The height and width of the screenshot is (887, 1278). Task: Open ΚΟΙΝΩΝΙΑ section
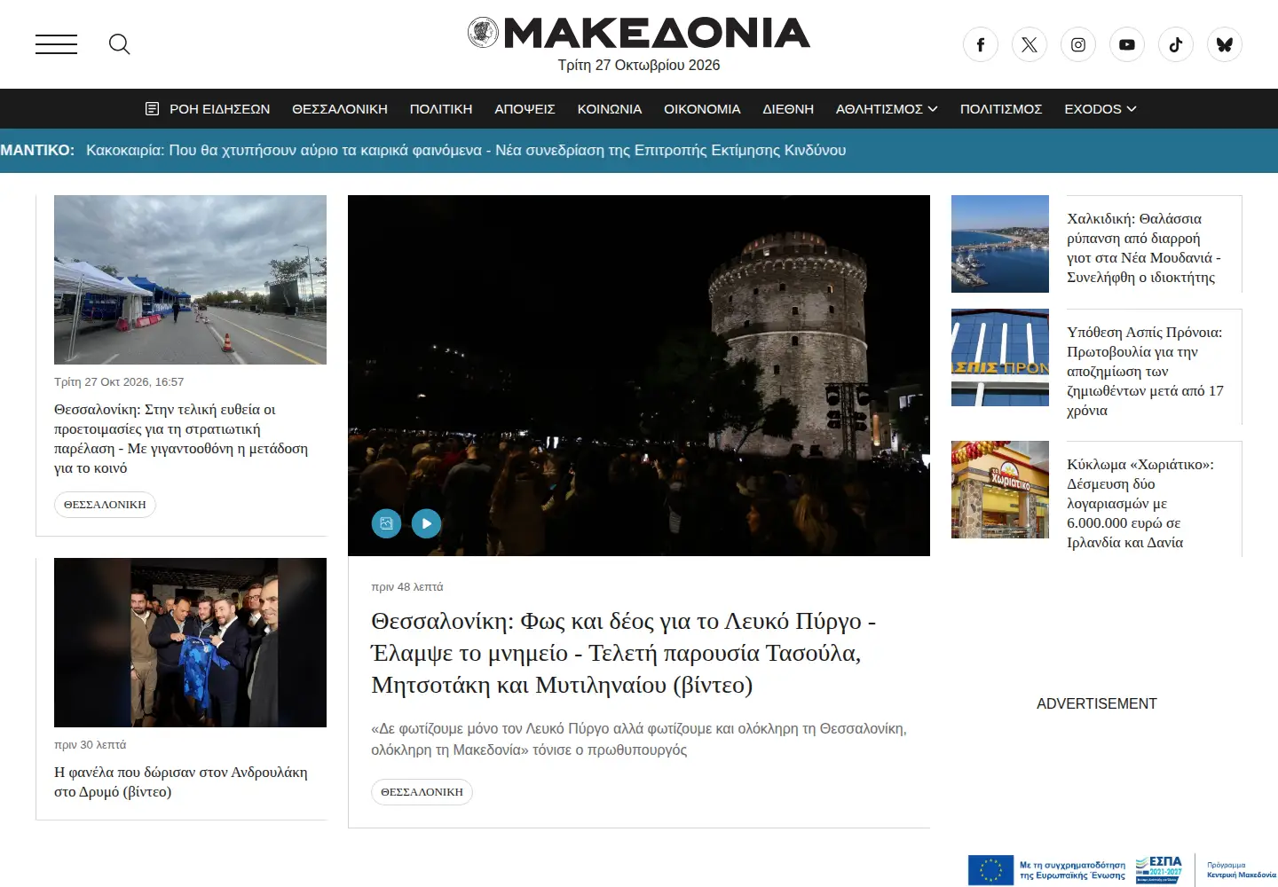pyautogui.click(x=610, y=109)
